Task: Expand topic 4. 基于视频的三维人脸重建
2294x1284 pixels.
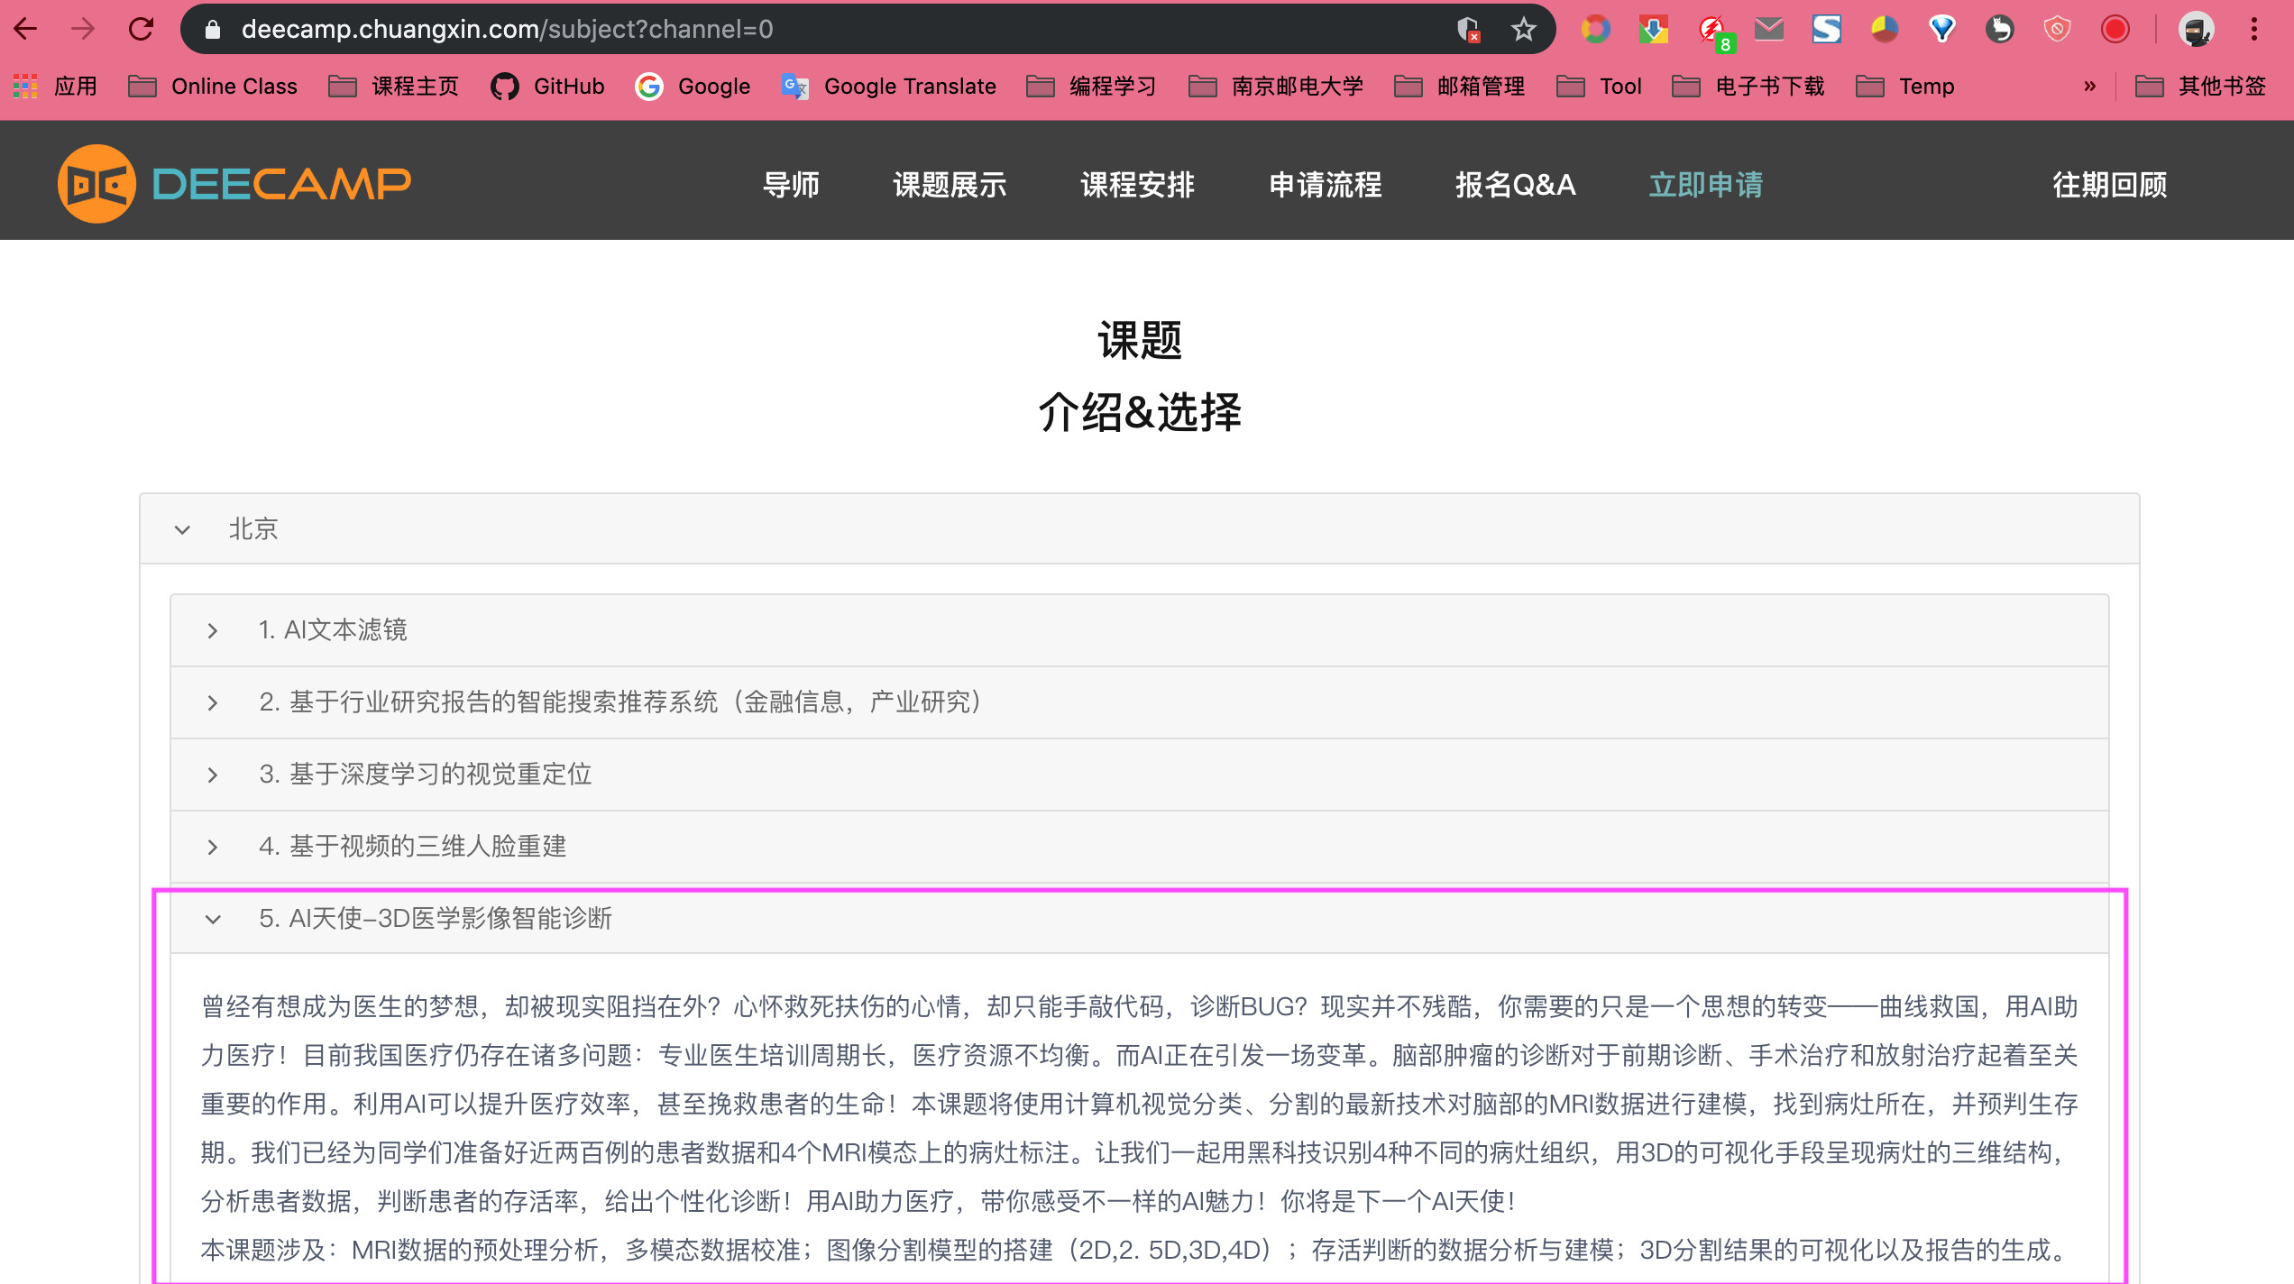Action: (213, 847)
